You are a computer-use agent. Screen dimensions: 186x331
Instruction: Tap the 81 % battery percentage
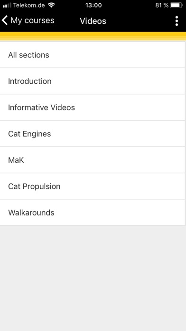162,5
